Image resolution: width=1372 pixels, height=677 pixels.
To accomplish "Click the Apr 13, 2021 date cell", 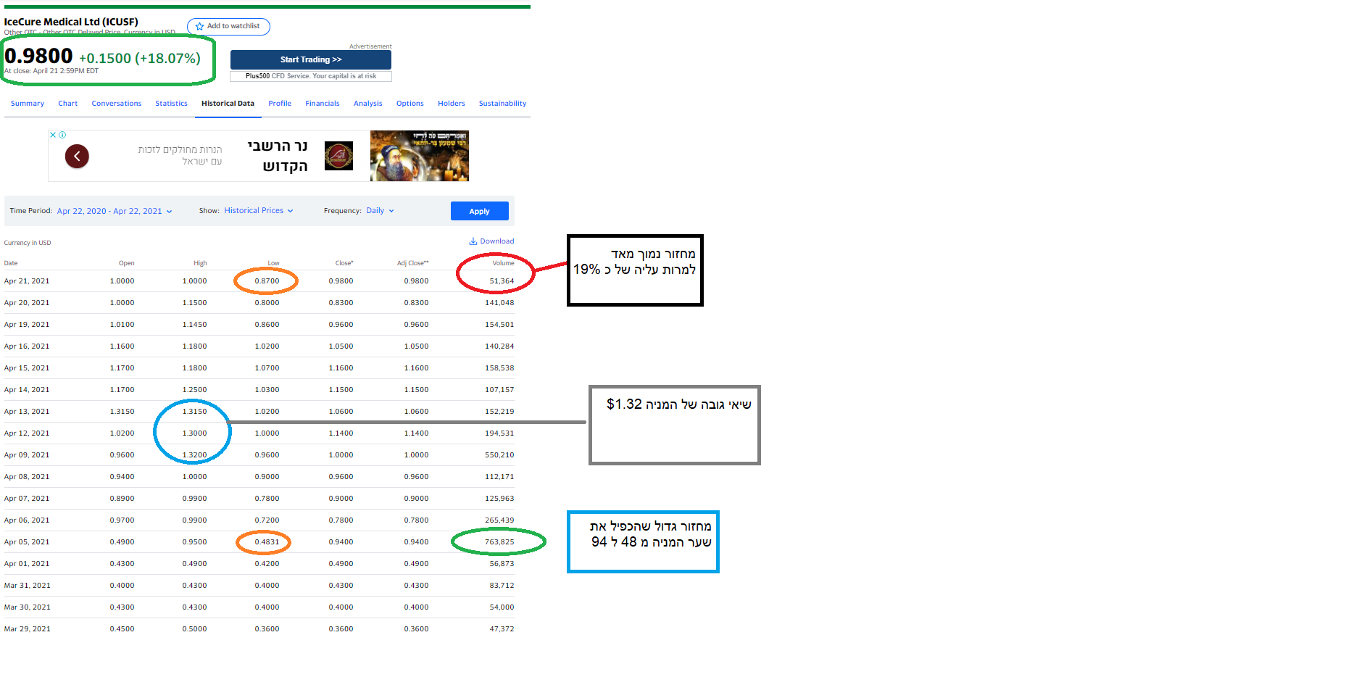I will [x=27, y=412].
